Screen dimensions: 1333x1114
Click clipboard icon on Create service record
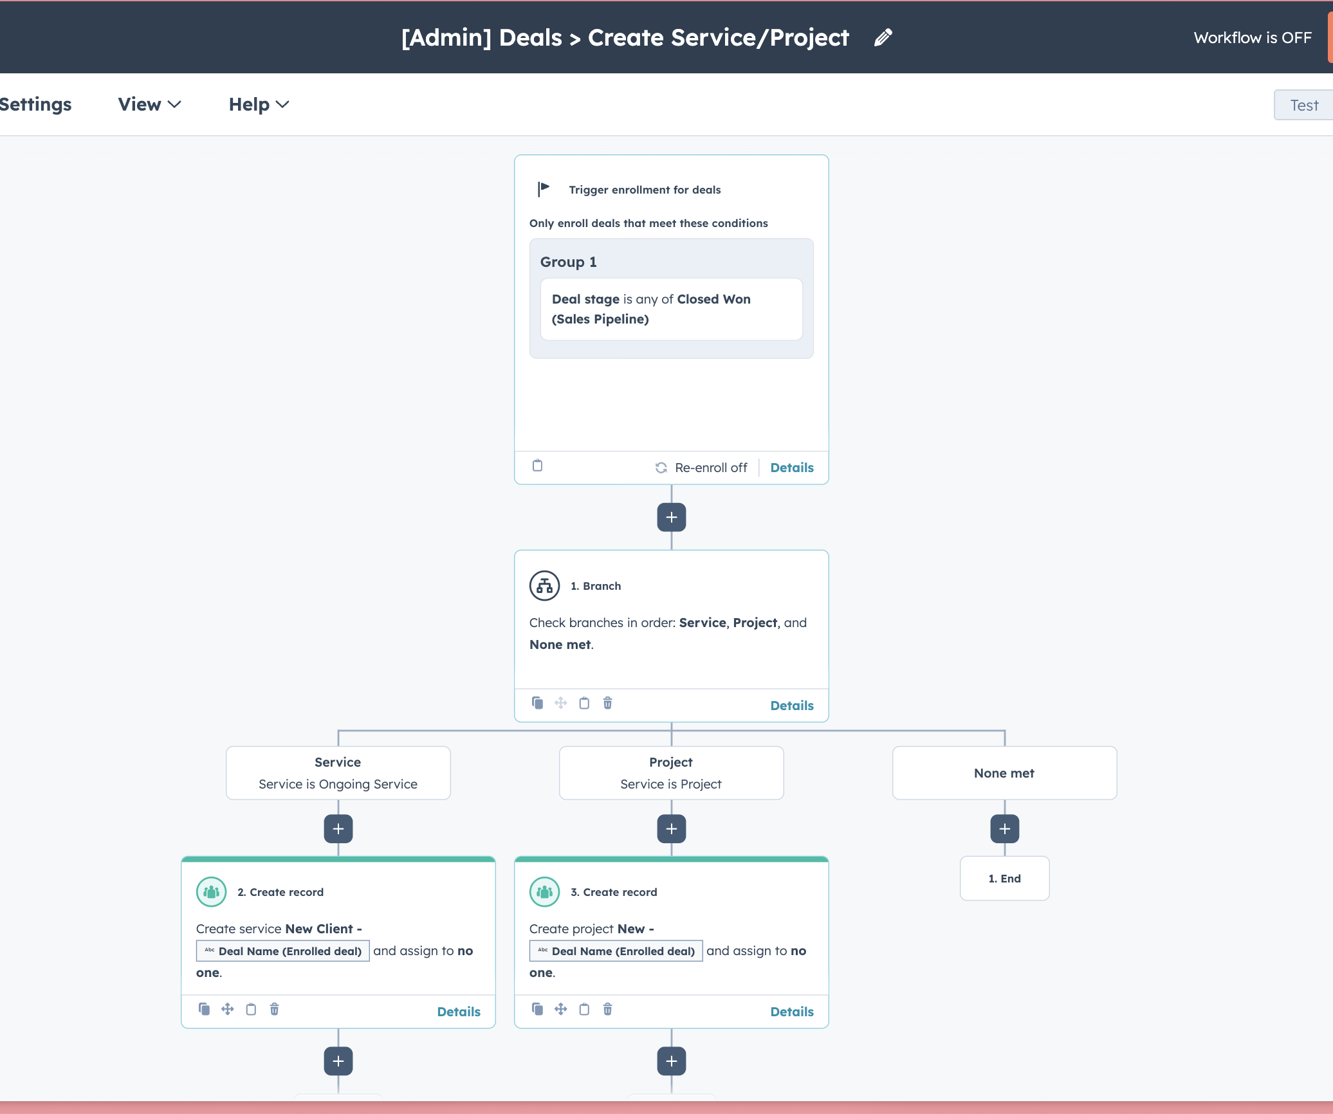[x=251, y=1009]
